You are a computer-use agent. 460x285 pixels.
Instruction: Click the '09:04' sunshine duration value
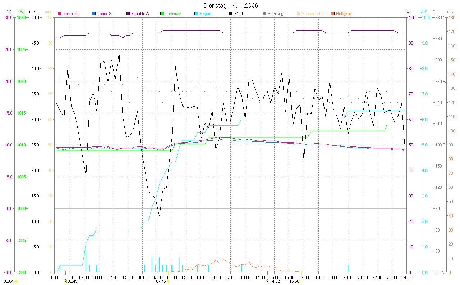click(x=9, y=281)
